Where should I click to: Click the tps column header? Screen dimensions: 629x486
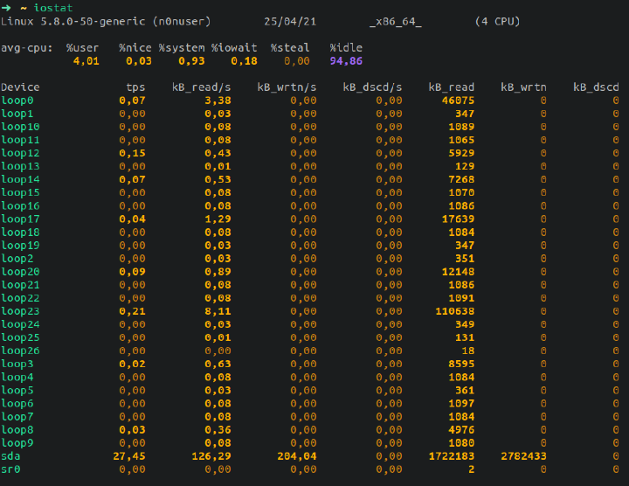135,87
